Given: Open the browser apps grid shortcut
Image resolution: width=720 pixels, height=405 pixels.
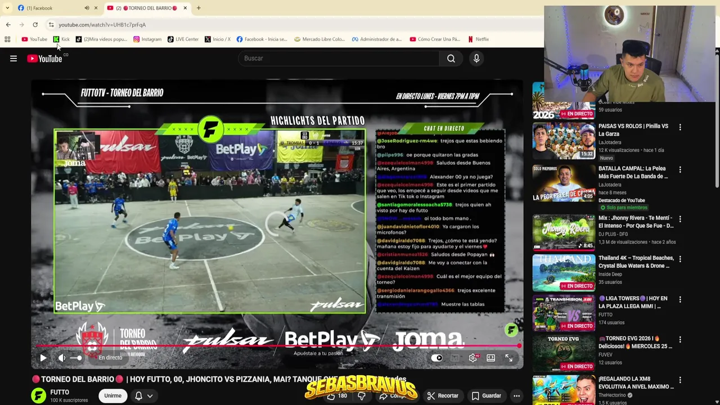Looking at the screenshot, I should coord(7,39).
